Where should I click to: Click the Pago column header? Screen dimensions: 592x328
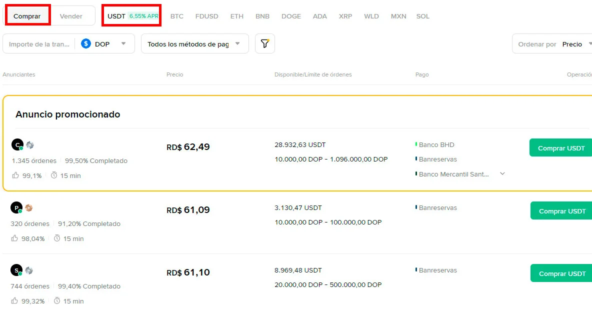422,74
